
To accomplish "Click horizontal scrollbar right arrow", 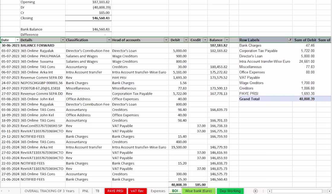I will [329, 191].
